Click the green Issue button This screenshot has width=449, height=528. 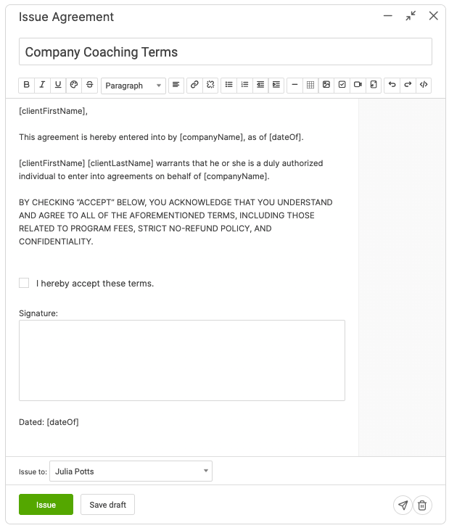(46, 505)
